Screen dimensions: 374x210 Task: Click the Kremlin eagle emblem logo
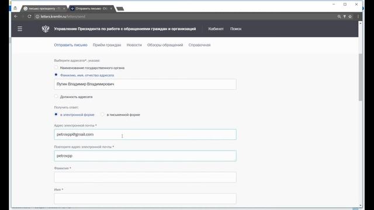click(46, 29)
